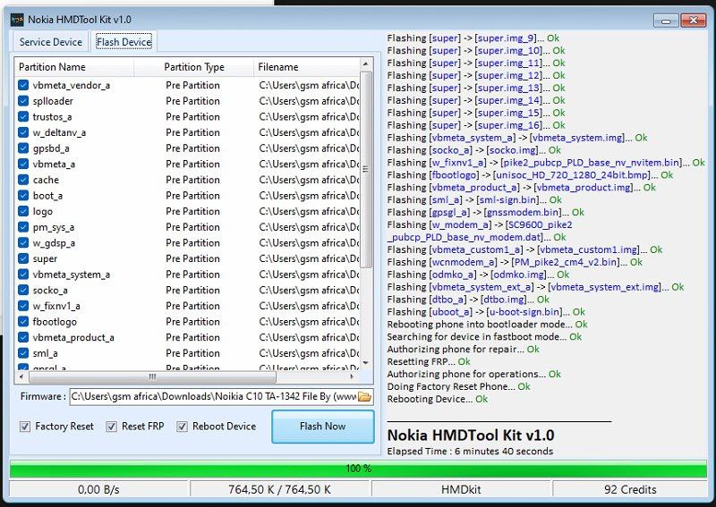Click the Partition Type column header
Viewport: 716px width, 507px height.
[x=193, y=67]
